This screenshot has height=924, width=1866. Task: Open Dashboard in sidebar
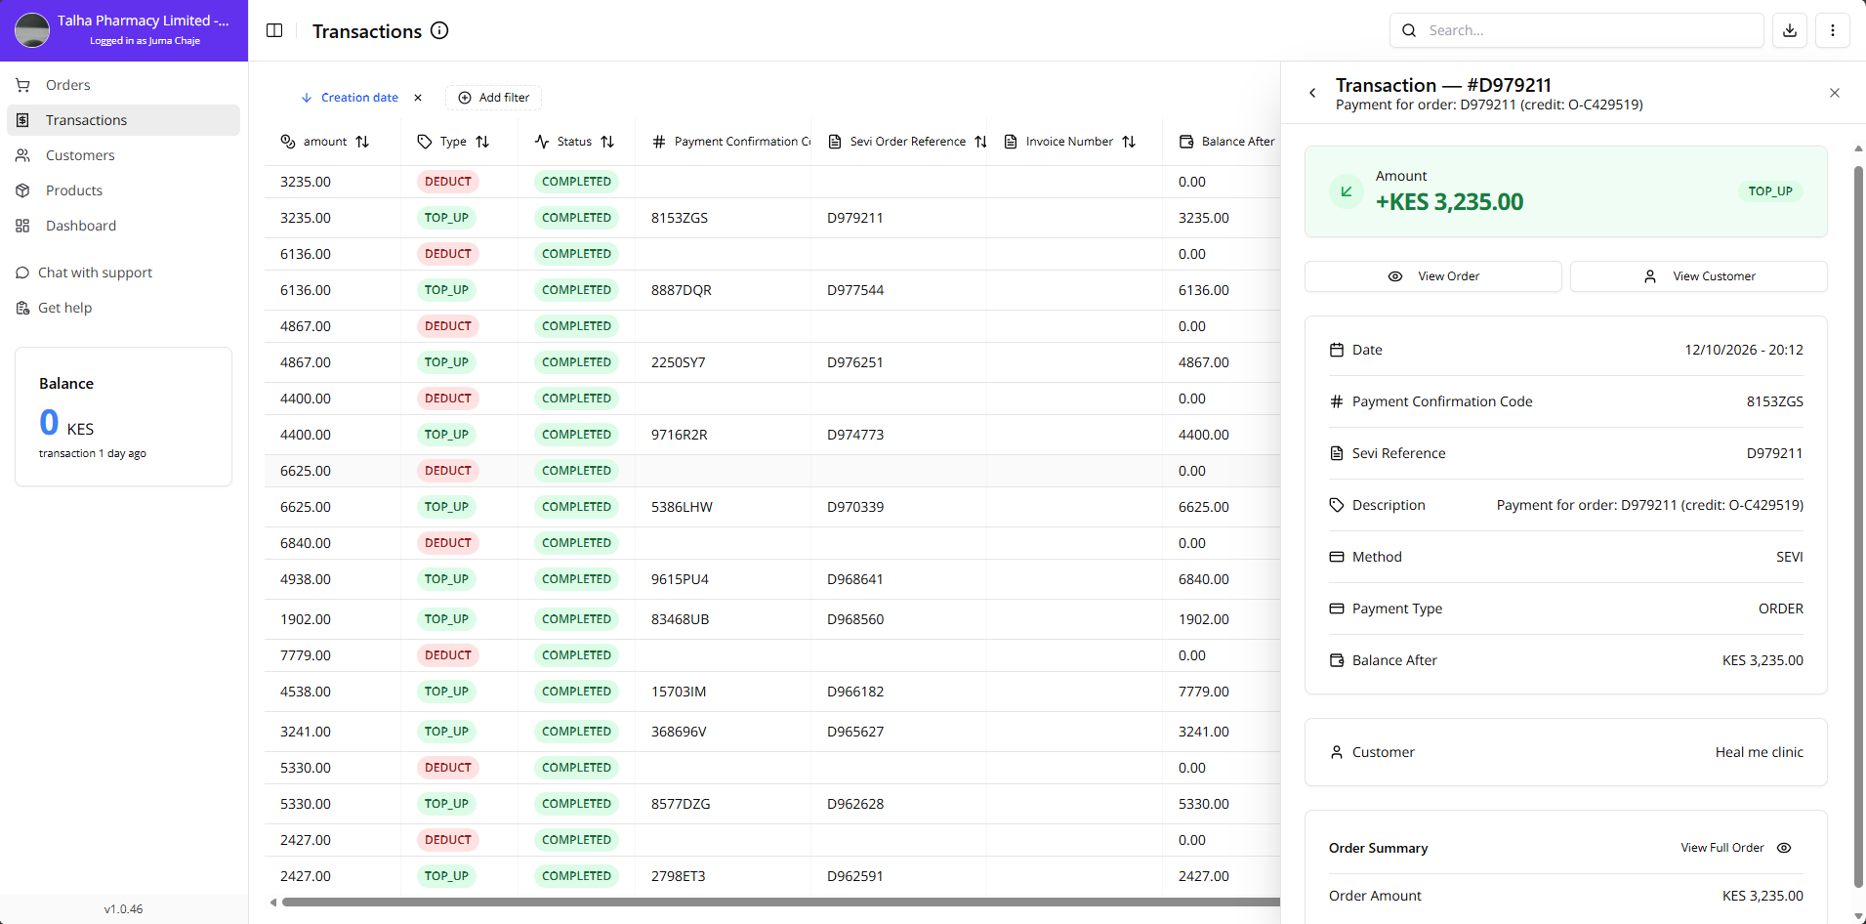123,226
